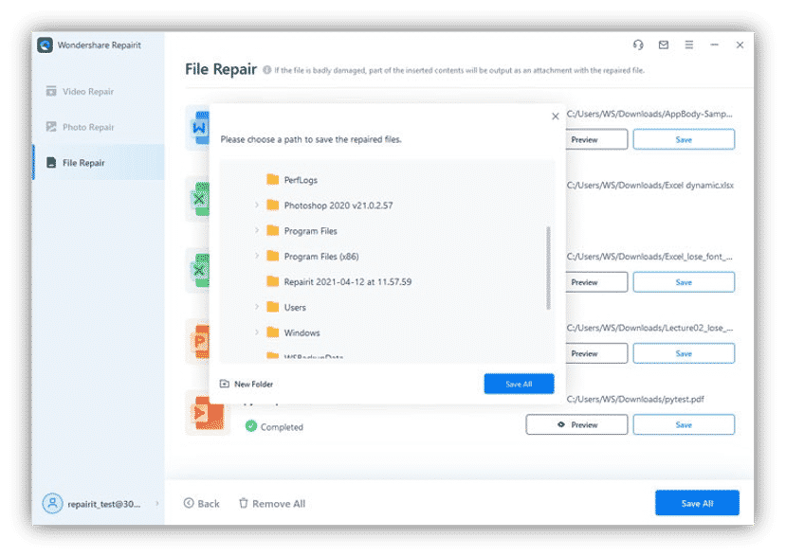Viewport: 786px width, 556px height.
Task: Open Video Repair in the sidebar
Action: tap(82, 91)
